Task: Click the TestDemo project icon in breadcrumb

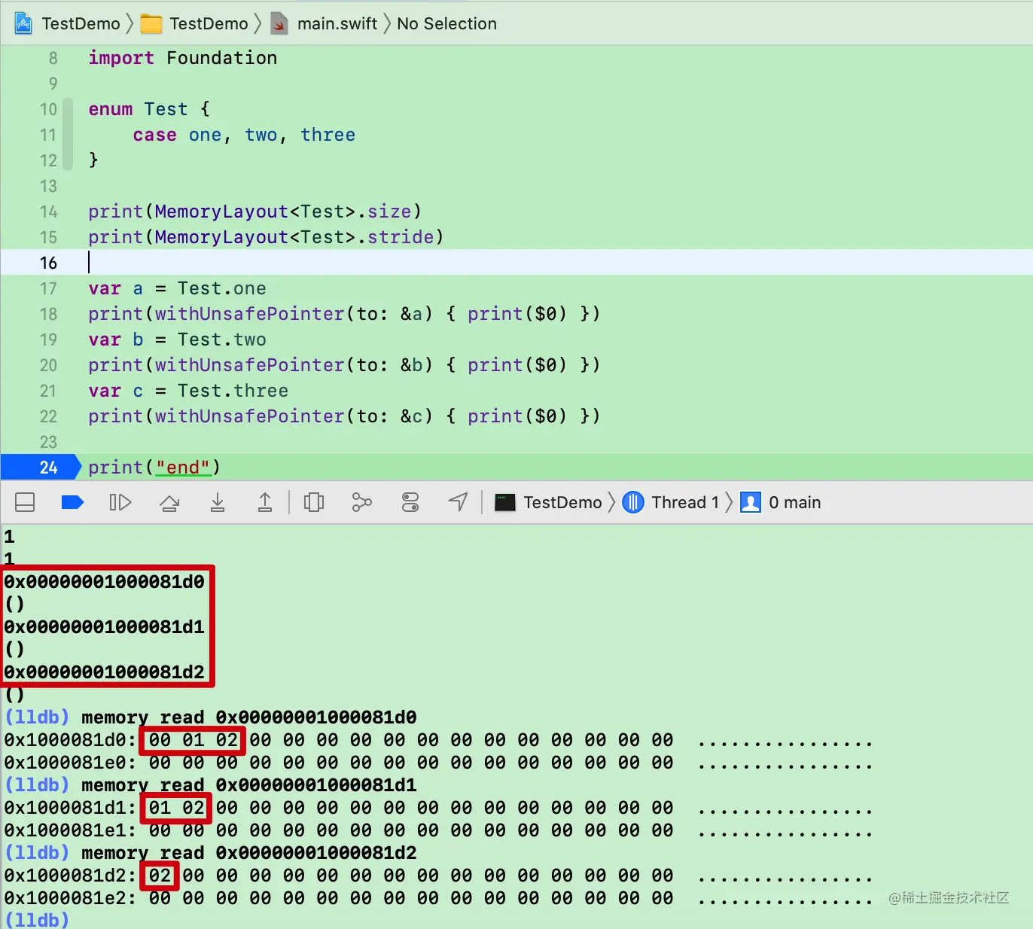Action: point(23,24)
